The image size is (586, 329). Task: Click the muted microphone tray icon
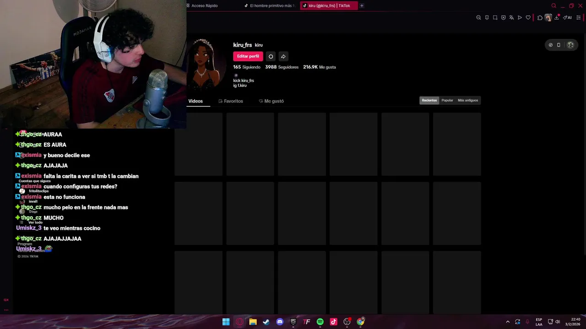pos(527,322)
